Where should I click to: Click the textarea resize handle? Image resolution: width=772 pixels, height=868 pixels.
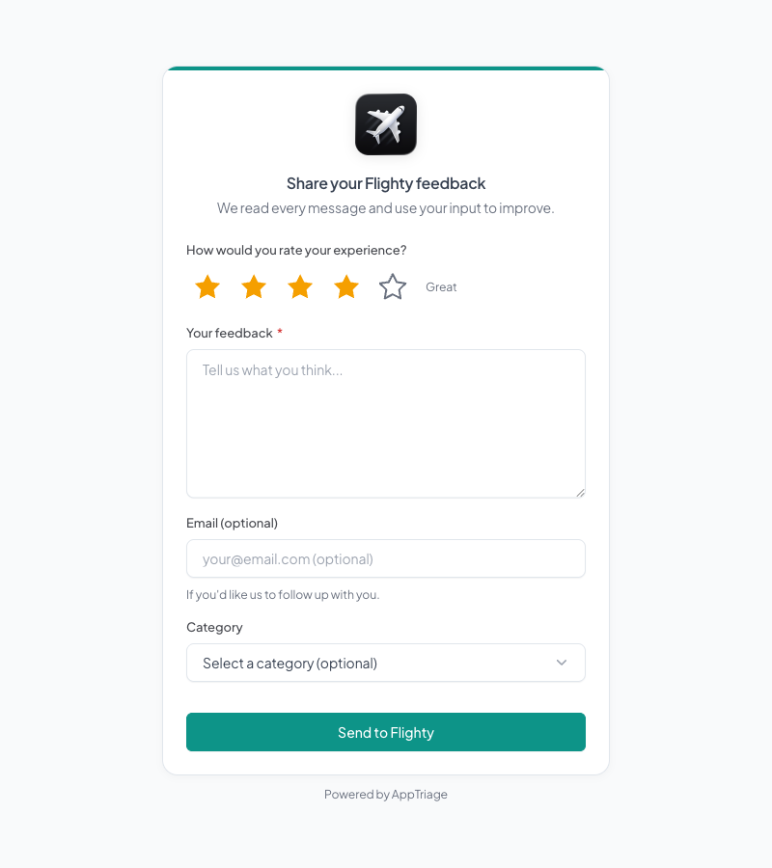click(x=581, y=493)
